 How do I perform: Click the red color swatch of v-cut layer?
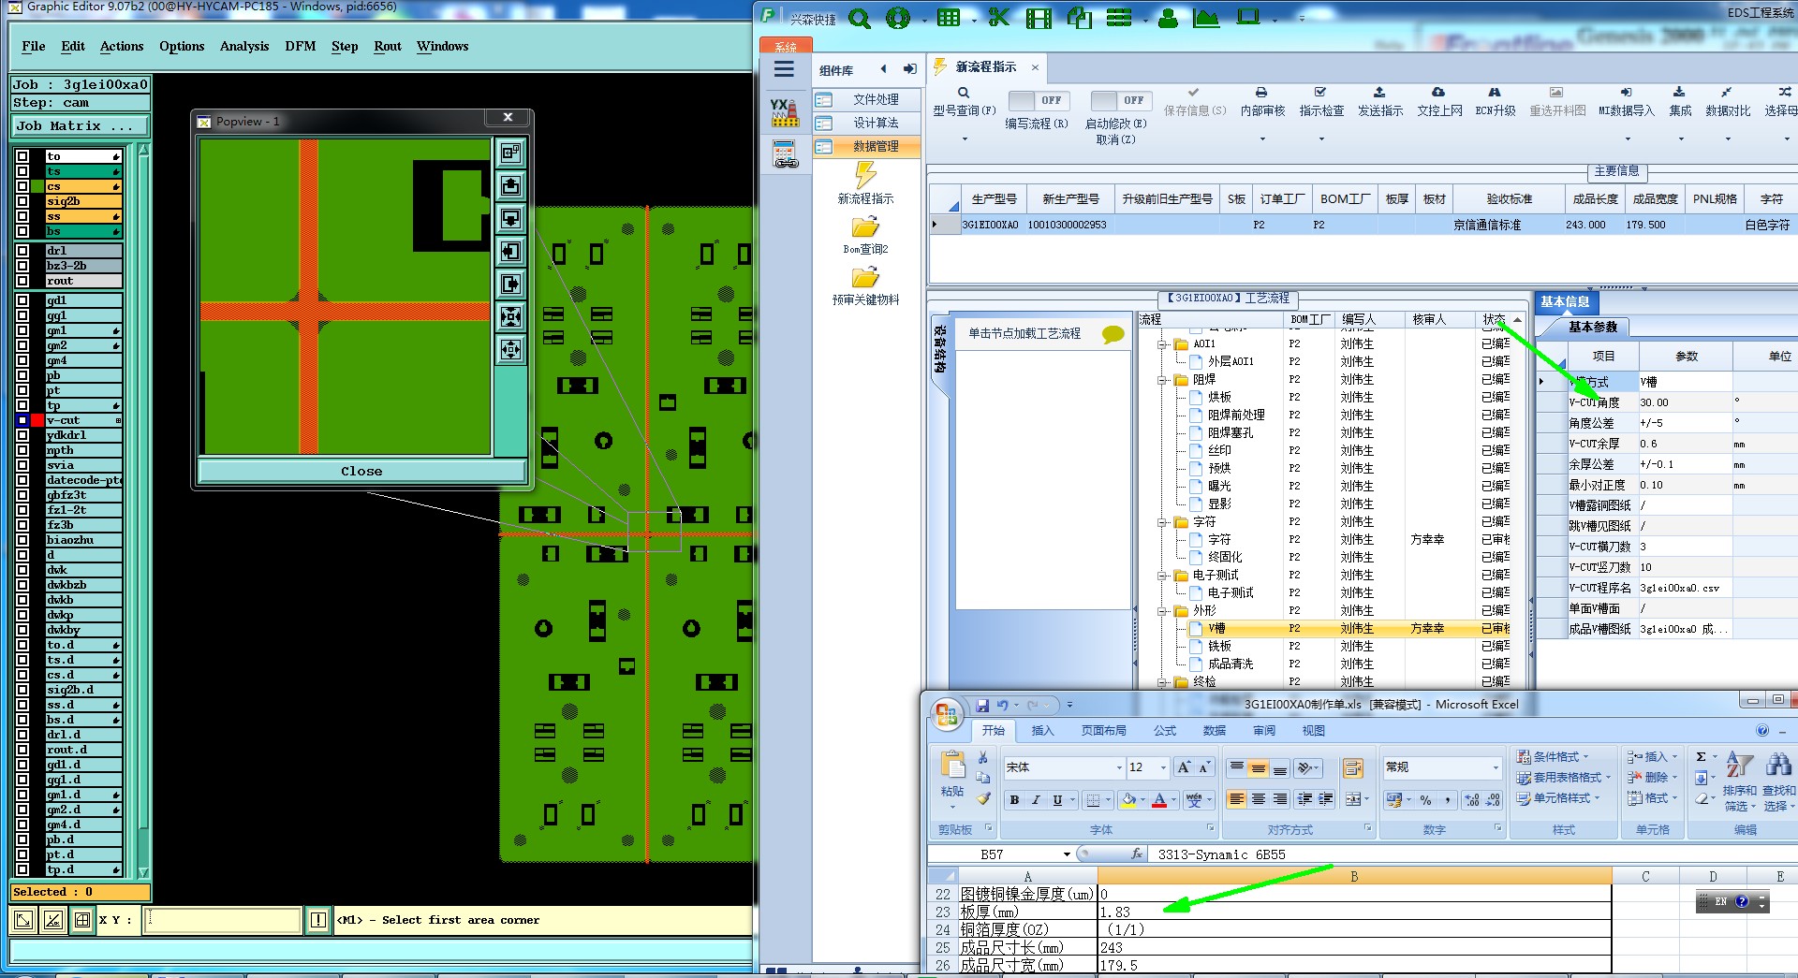click(37, 420)
